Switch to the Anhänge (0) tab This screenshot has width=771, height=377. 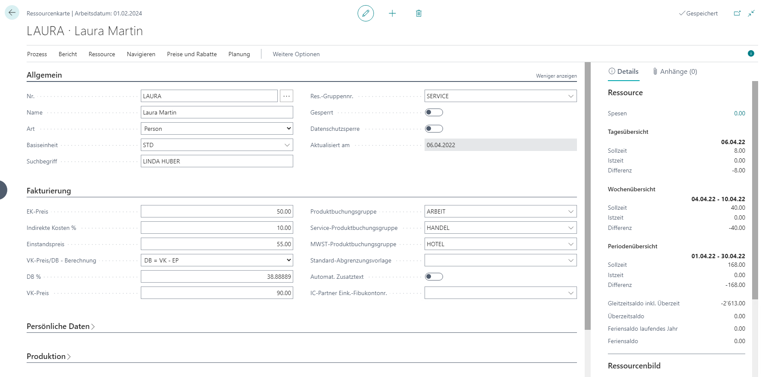pos(675,72)
